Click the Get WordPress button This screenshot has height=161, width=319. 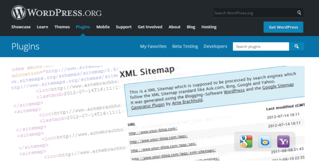click(x=283, y=27)
